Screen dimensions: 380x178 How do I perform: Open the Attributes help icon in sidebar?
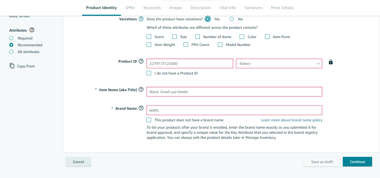coord(32,30)
